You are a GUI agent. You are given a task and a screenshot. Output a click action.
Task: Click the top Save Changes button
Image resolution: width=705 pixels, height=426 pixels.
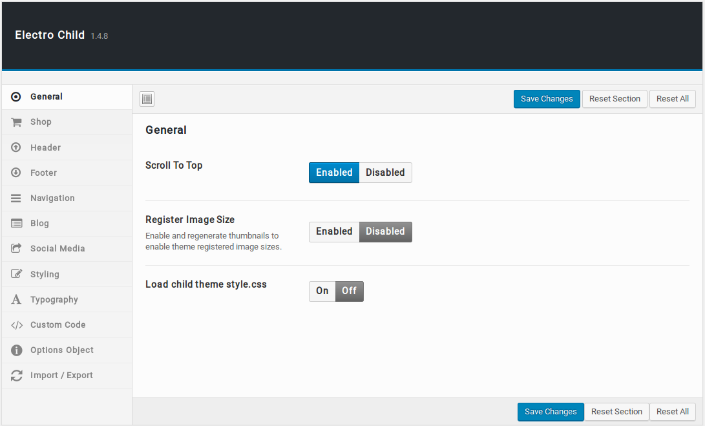coord(547,99)
